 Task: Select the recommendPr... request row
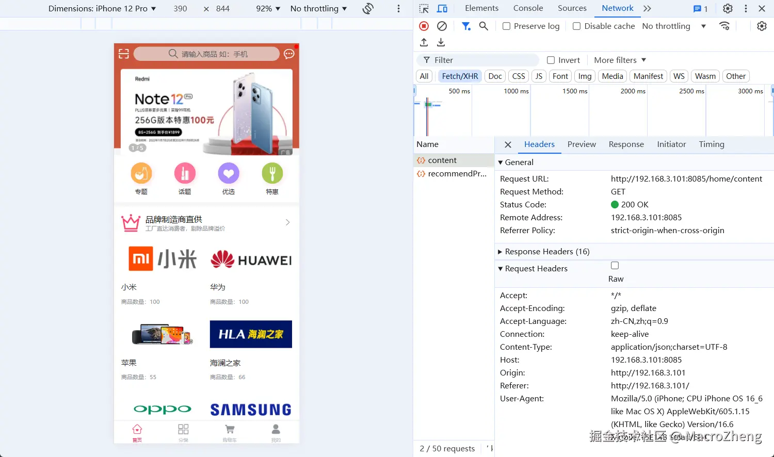click(454, 174)
